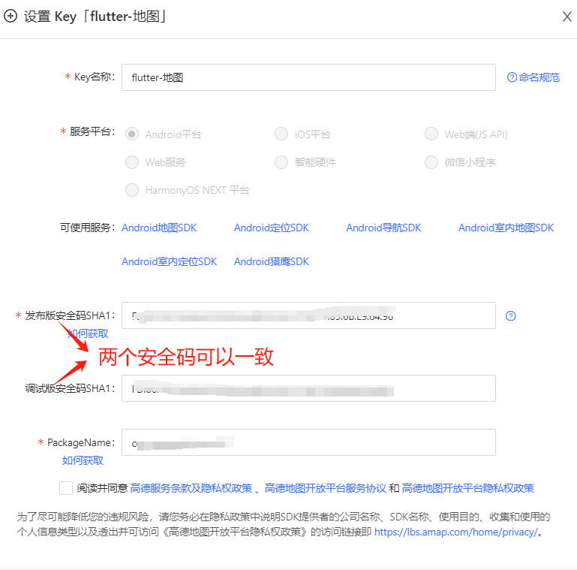The image size is (577, 570).
Task: Click the help icon beside 命名规范
Action: pyautogui.click(x=512, y=77)
